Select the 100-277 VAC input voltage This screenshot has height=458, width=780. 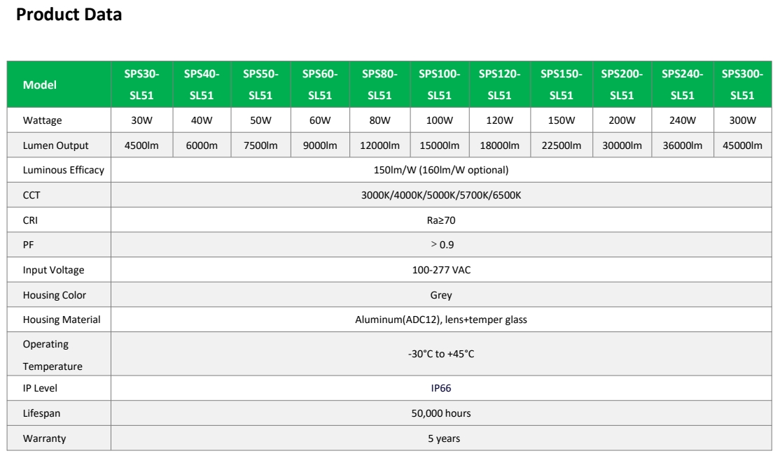[x=440, y=270]
